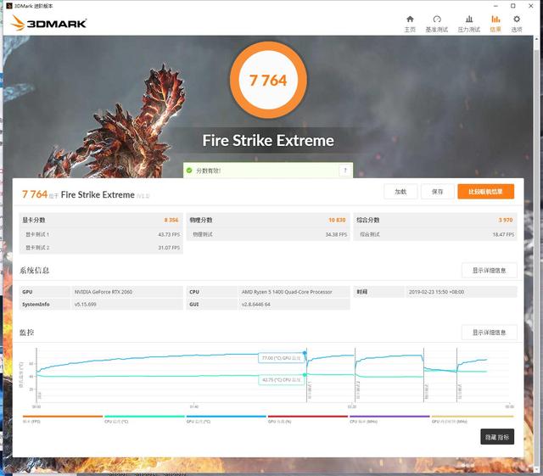Image resolution: width=543 pixels, height=476 pixels.
Task: Click the SystemInfo version v5.15.699
Action: (x=85, y=305)
